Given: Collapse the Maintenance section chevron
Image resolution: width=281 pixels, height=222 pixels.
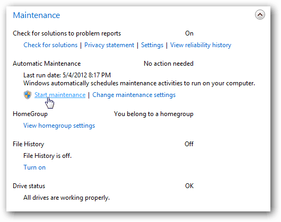Looking at the screenshot, I should click(x=260, y=15).
